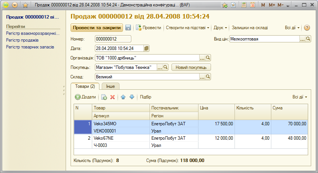Open the title bar main menu icon

(x=6, y=5)
